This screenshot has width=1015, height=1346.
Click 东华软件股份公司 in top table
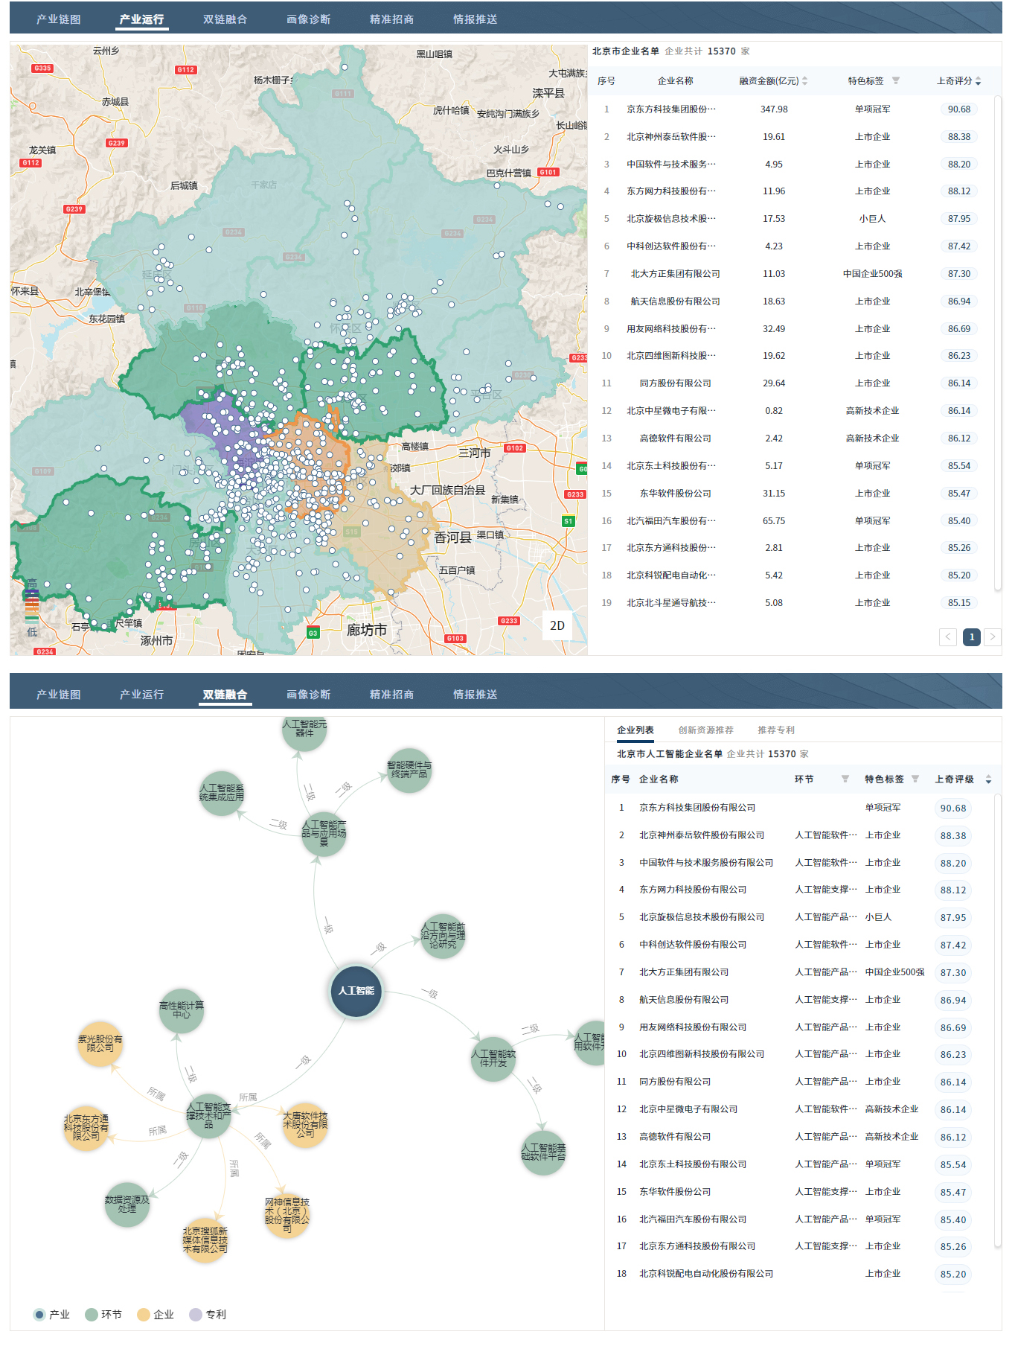676,494
